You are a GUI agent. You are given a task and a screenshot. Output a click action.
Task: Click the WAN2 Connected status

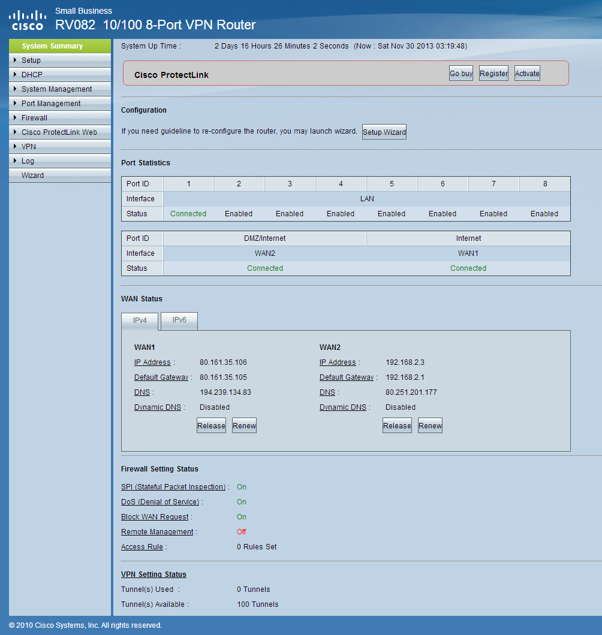[x=265, y=268]
